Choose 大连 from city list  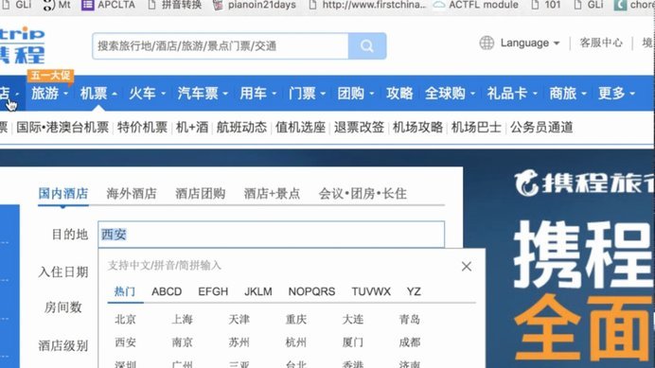[352, 320]
